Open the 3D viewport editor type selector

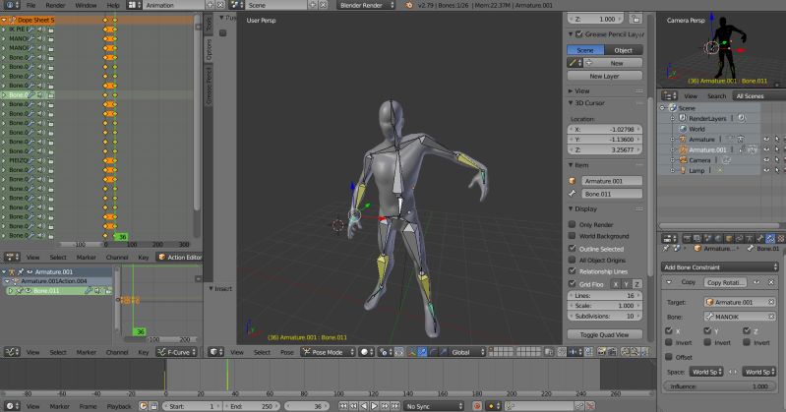pyautogui.click(x=216, y=352)
